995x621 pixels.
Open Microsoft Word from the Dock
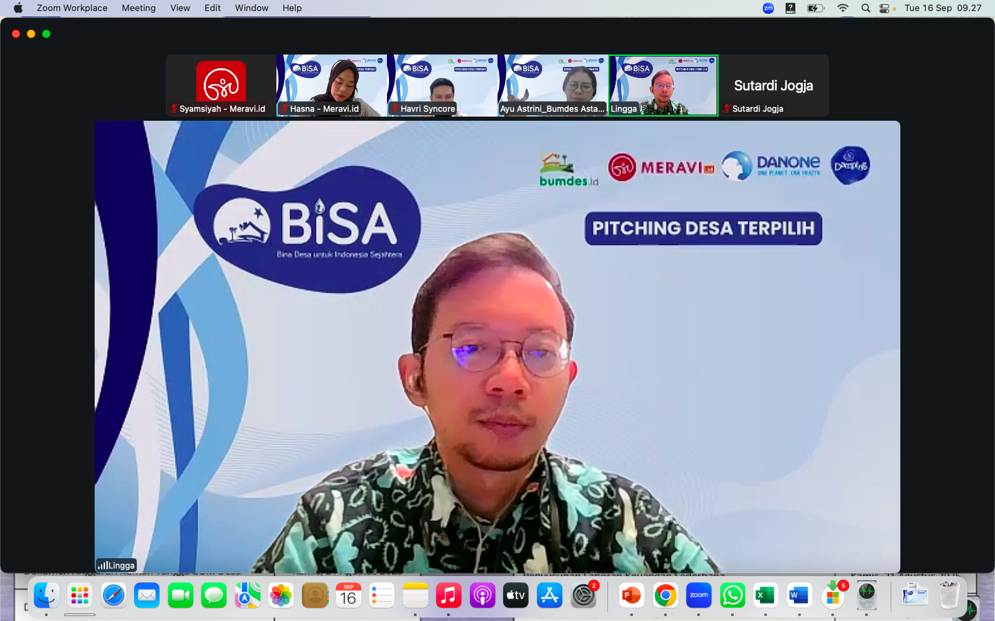point(799,595)
